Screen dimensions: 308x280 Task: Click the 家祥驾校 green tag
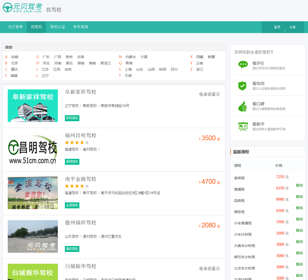(72, 118)
